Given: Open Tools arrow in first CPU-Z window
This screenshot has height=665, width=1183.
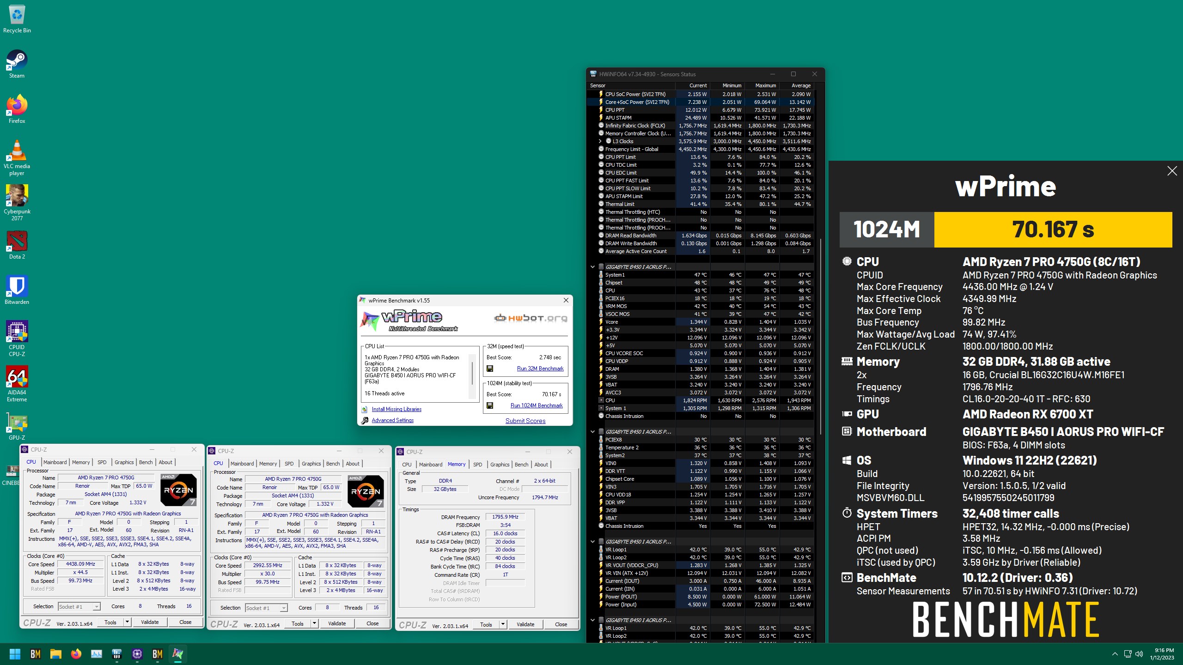Looking at the screenshot, I should pos(127,622).
